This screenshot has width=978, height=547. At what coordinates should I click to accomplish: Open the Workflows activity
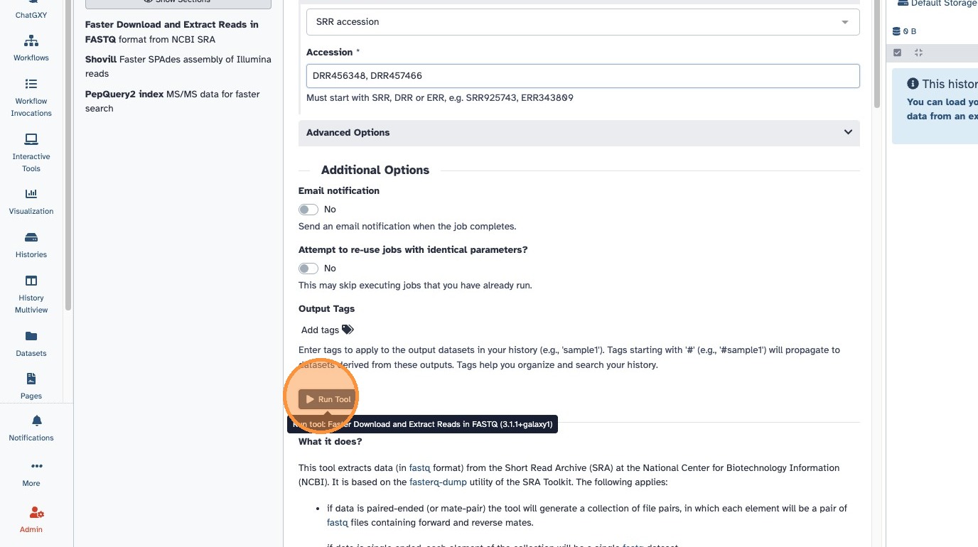(31, 48)
